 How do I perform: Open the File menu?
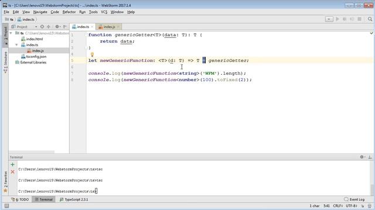(6, 12)
